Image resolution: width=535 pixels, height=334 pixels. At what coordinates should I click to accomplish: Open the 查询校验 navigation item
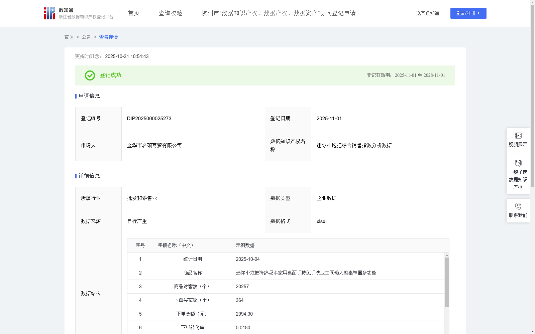(170, 13)
